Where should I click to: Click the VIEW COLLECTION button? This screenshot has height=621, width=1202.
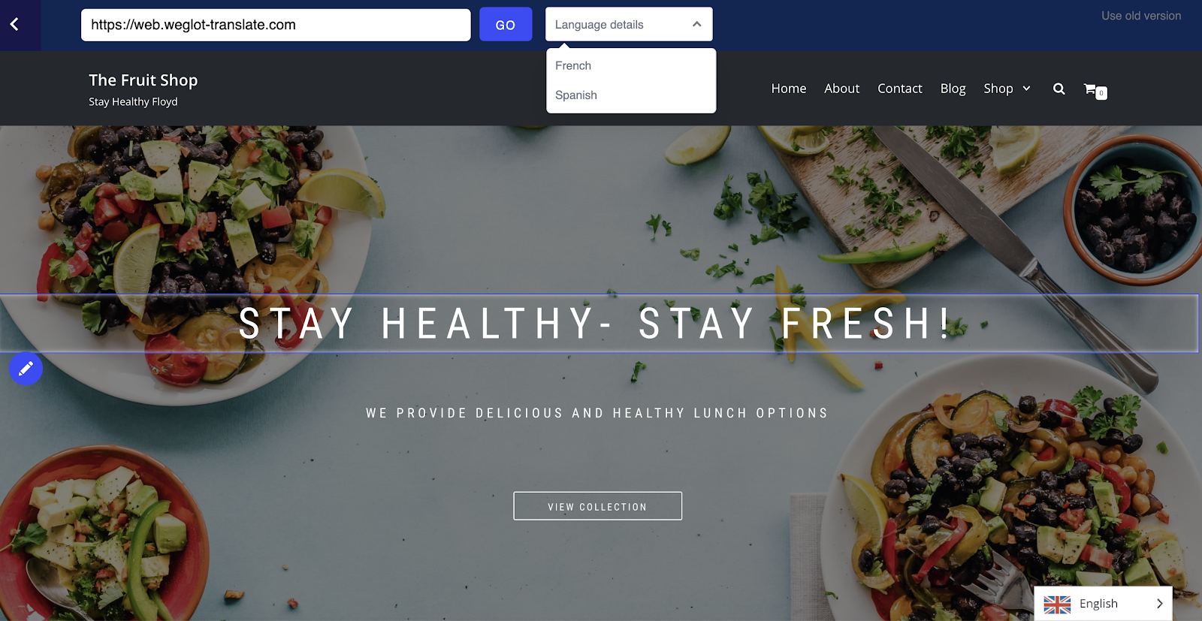click(x=597, y=506)
